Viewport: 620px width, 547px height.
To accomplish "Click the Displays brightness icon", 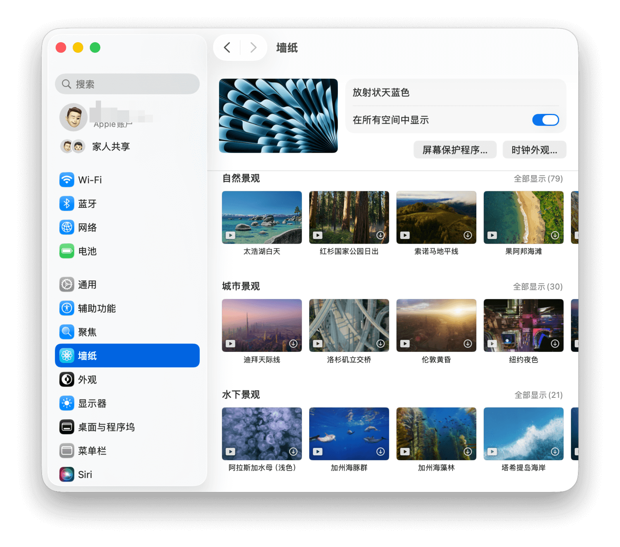I will [67, 403].
